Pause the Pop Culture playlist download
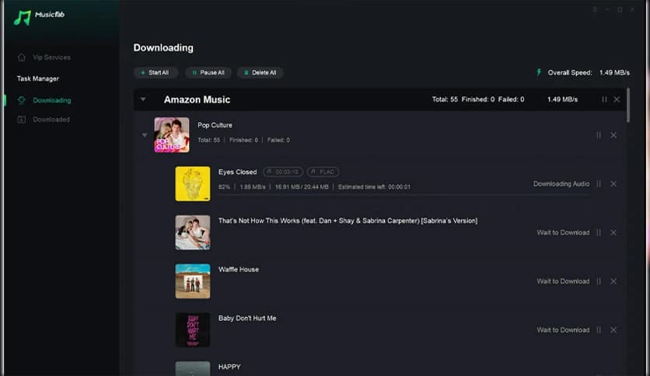 pos(599,135)
